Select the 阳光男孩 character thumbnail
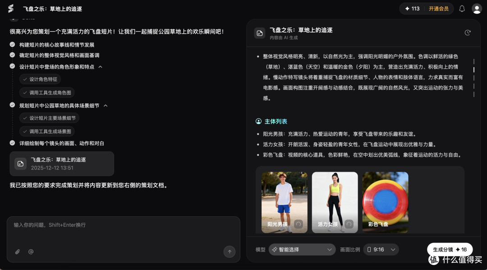The width and height of the screenshot is (487, 270). click(x=284, y=202)
